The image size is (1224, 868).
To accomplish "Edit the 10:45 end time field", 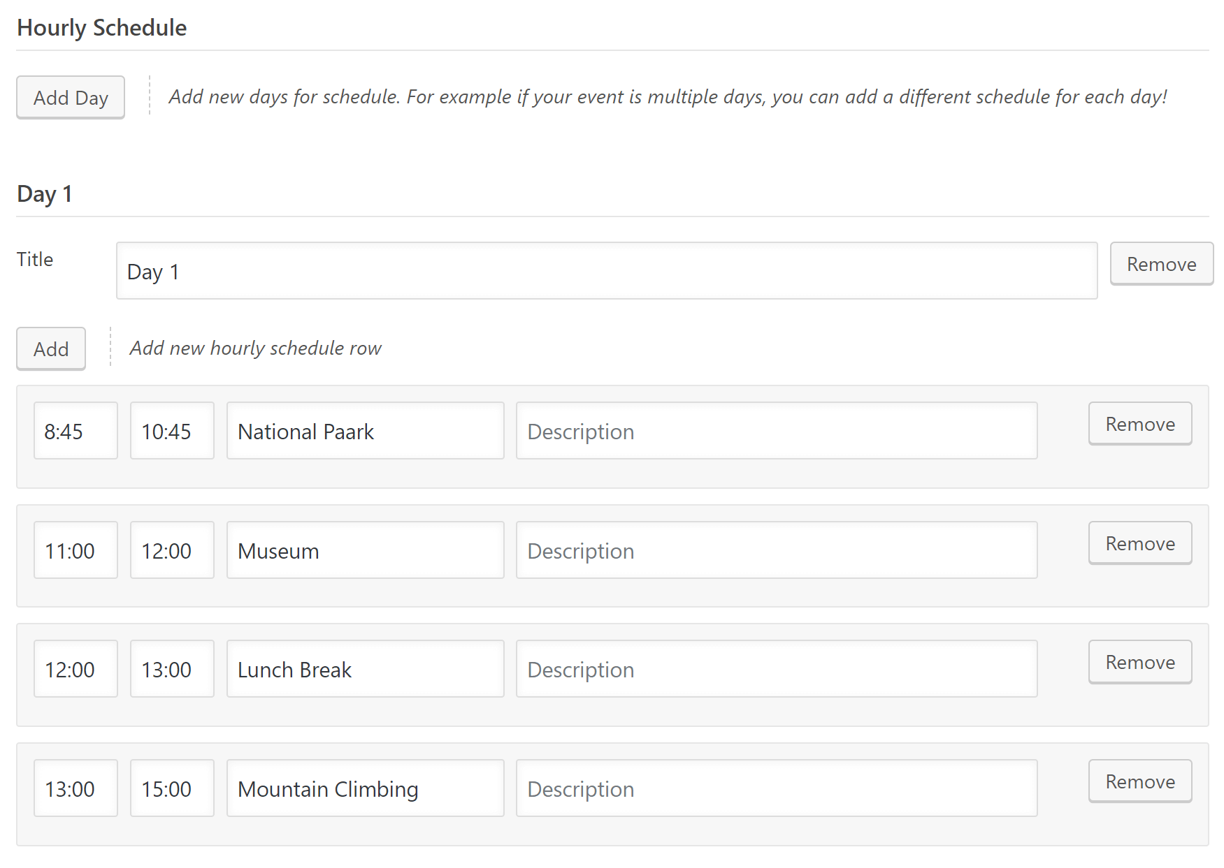I will coord(172,431).
